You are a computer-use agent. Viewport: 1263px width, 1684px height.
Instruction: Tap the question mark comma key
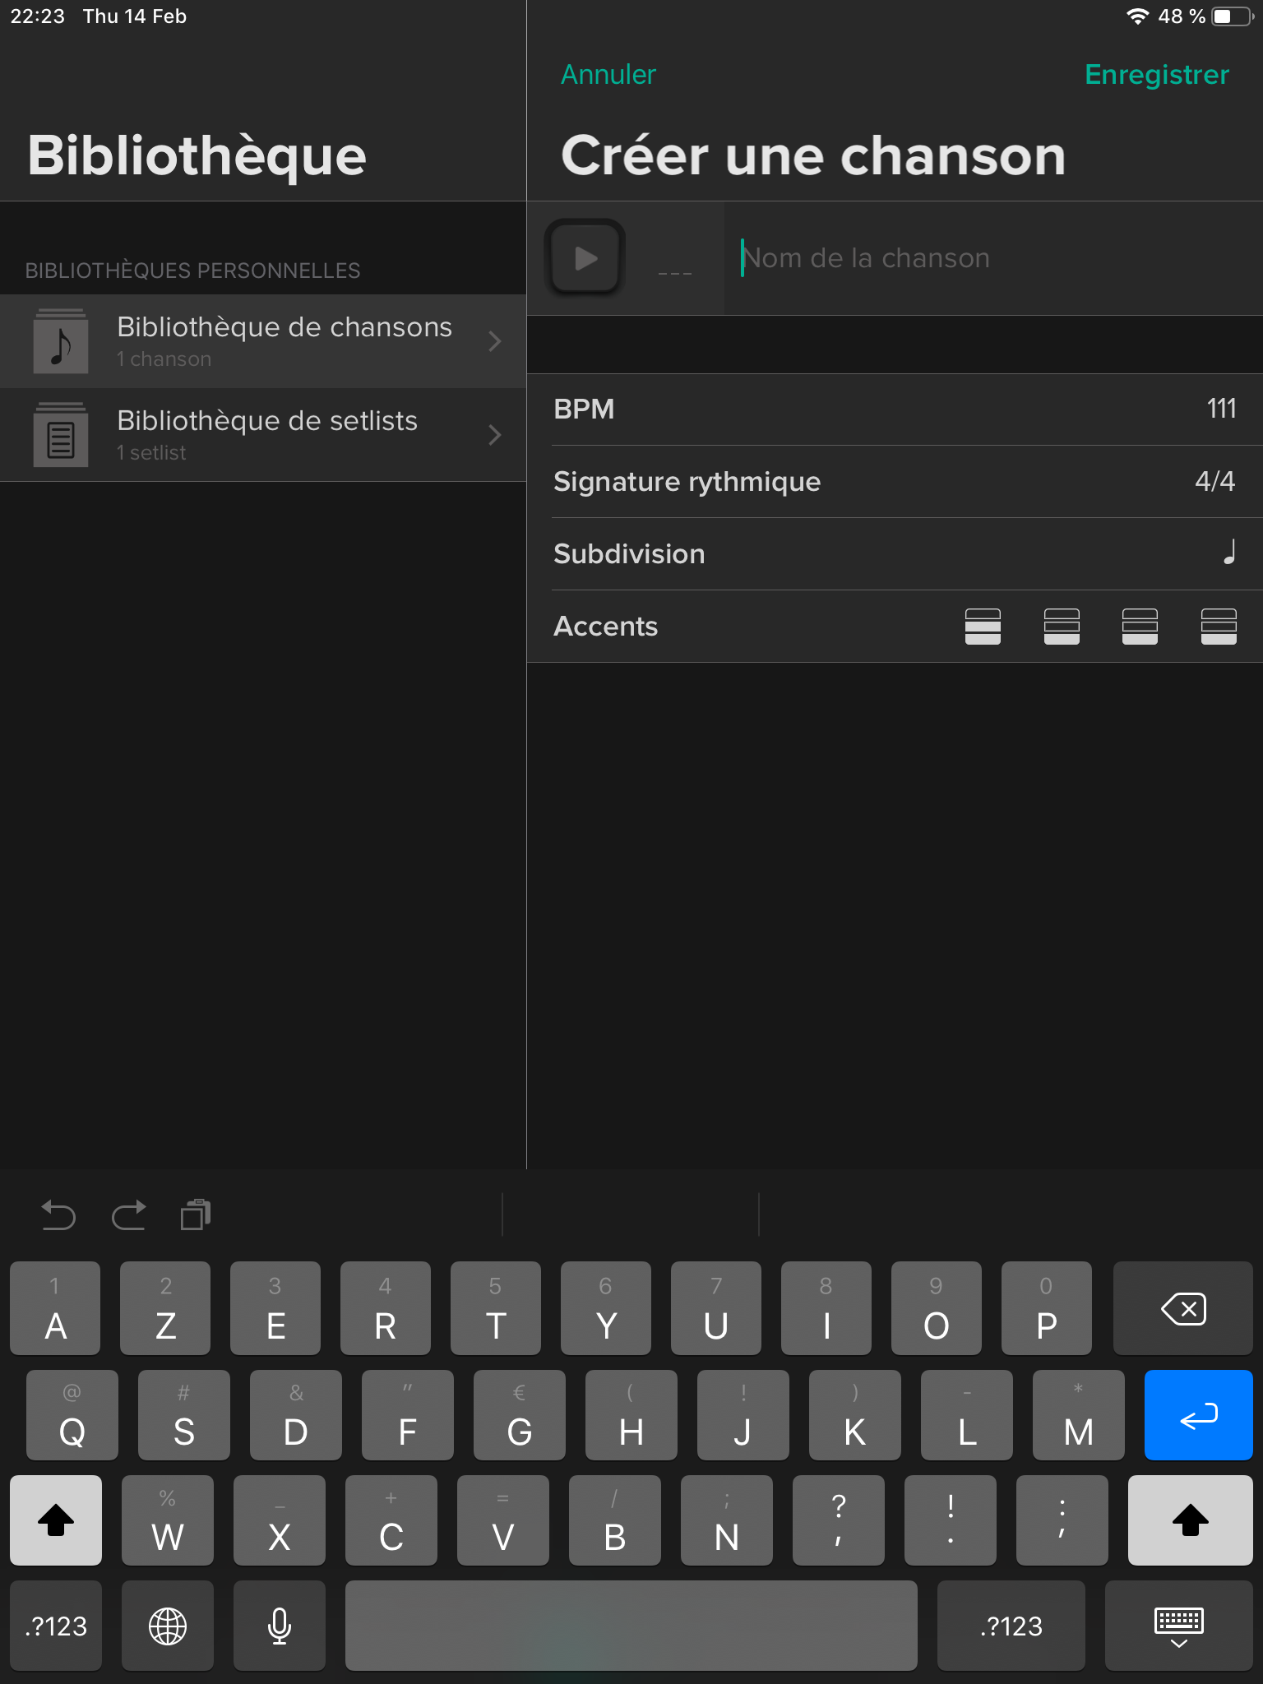coord(839,1520)
